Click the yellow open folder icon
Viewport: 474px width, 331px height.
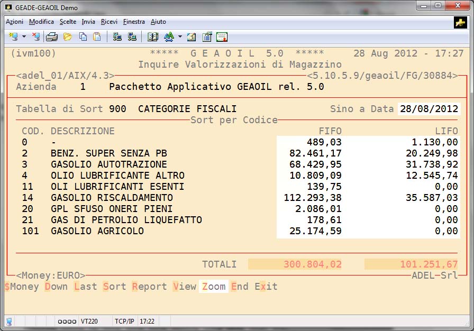[68, 36]
